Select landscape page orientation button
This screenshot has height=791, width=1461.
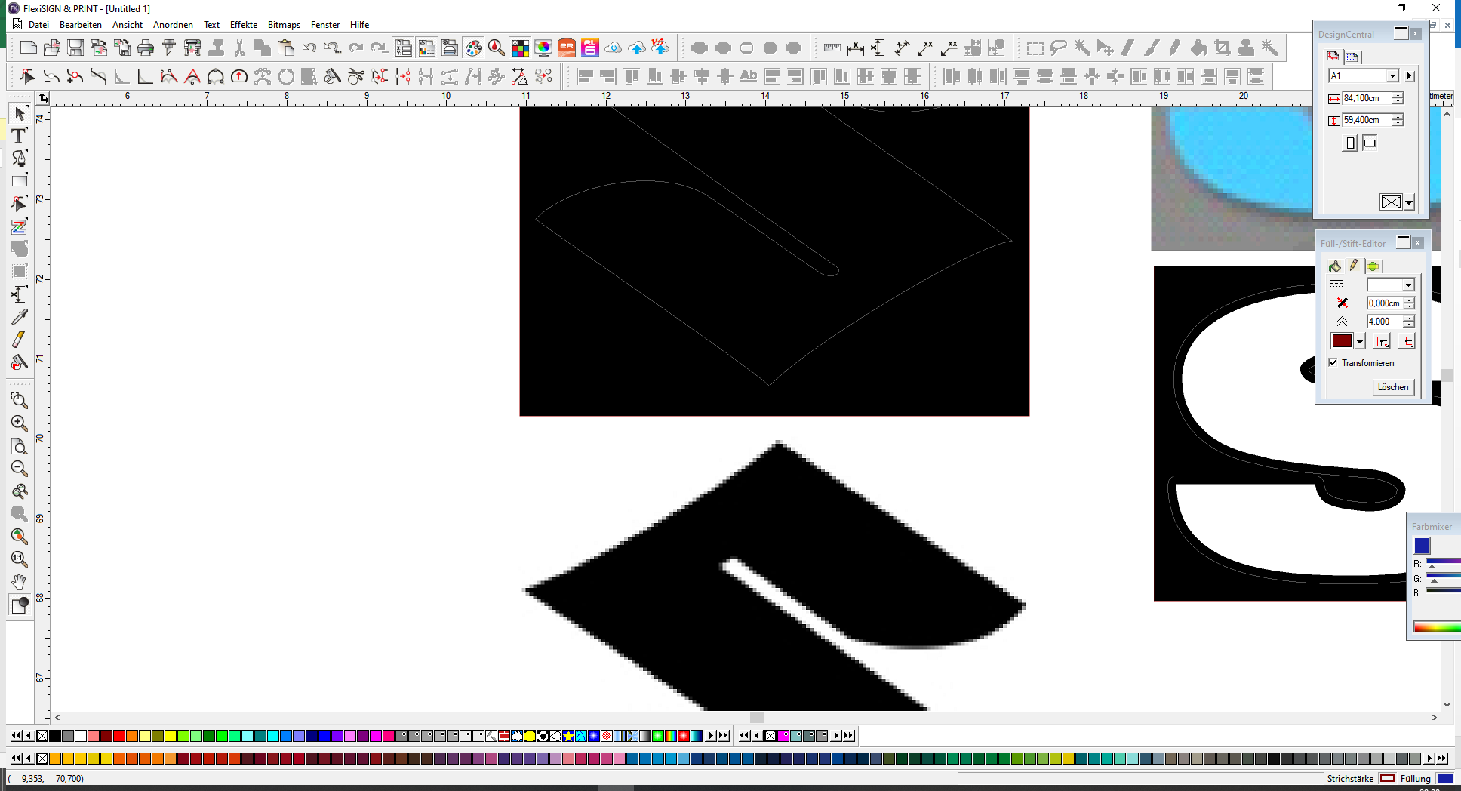click(x=1370, y=143)
